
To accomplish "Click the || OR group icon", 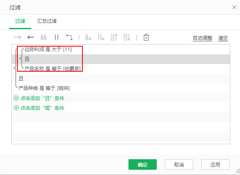I will point(57,37).
